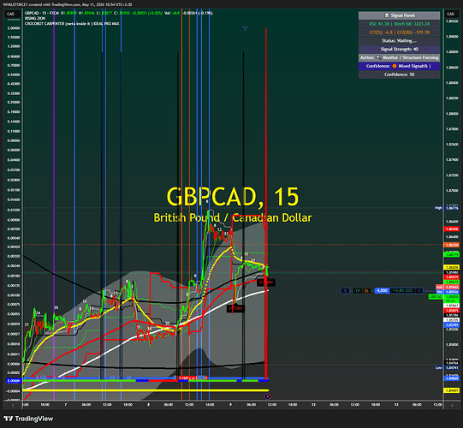463x428 pixels.
Task: Toggle the TP button on position line
Action: click(358, 291)
